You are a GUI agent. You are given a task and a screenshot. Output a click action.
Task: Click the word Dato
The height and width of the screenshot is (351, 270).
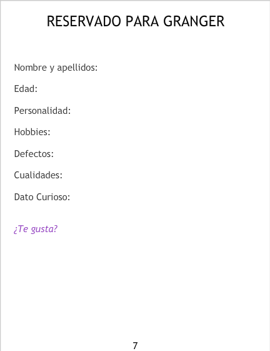24,197
